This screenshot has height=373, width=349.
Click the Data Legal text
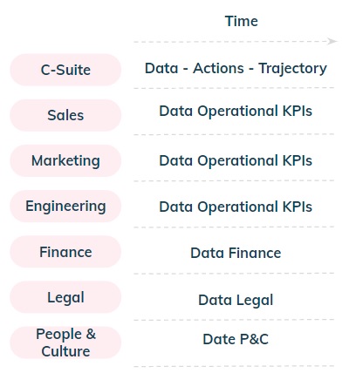(x=236, y=300)
